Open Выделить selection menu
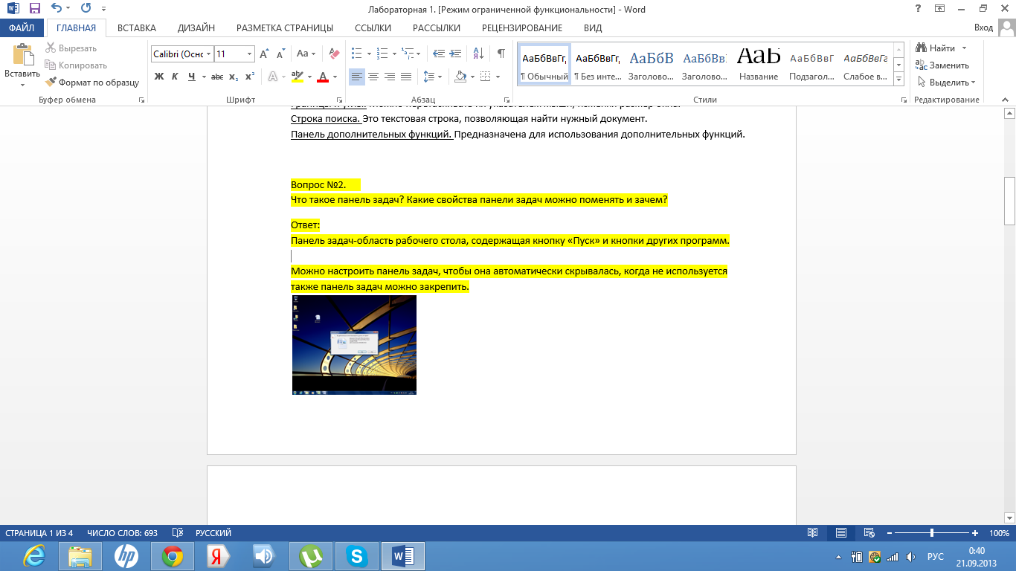The width and height of the screenshot is (1016, 571). [x=946, y=83]
